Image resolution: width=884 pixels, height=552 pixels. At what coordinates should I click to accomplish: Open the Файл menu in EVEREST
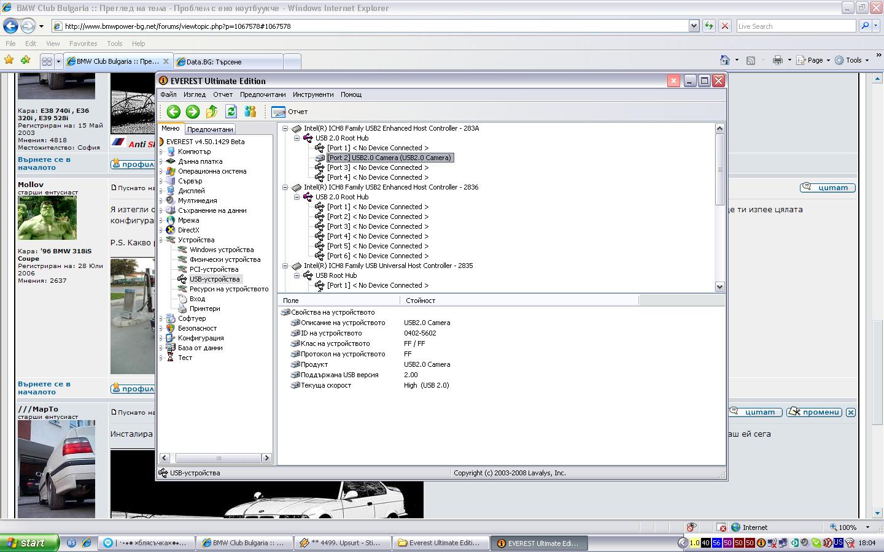(x=168, y=94)
